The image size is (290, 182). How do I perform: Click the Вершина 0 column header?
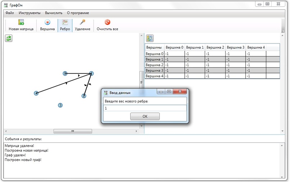[175, 47]
